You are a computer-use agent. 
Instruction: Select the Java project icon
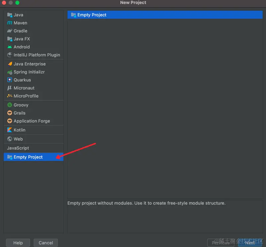pos(10,15)
